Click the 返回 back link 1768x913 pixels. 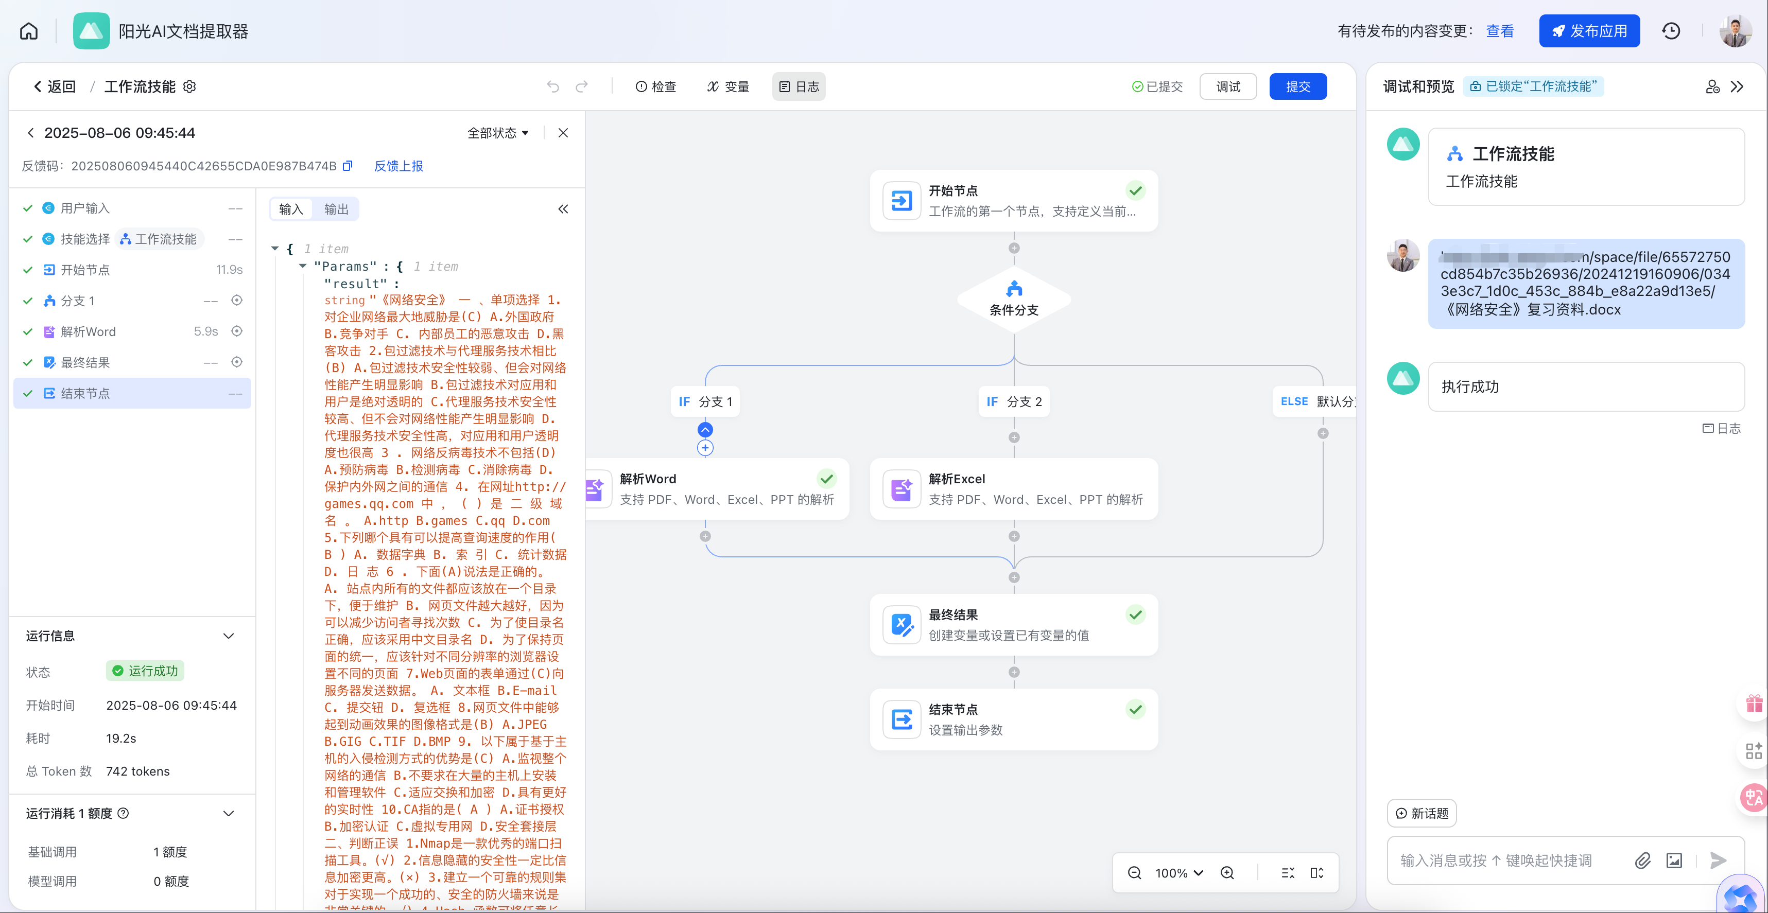coord(54,86)
